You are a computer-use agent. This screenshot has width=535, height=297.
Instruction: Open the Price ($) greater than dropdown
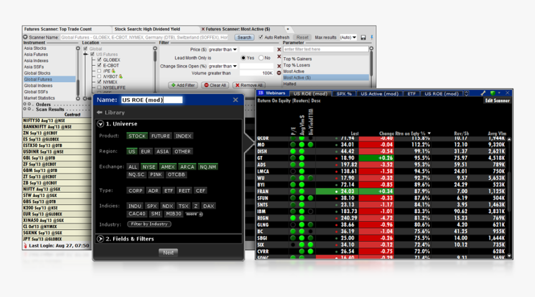pyautogui.click(x=235, y=49)
